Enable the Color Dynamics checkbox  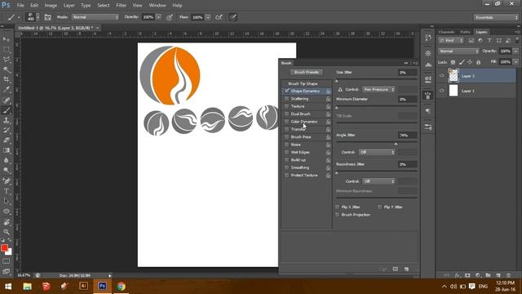pos(286,122)
